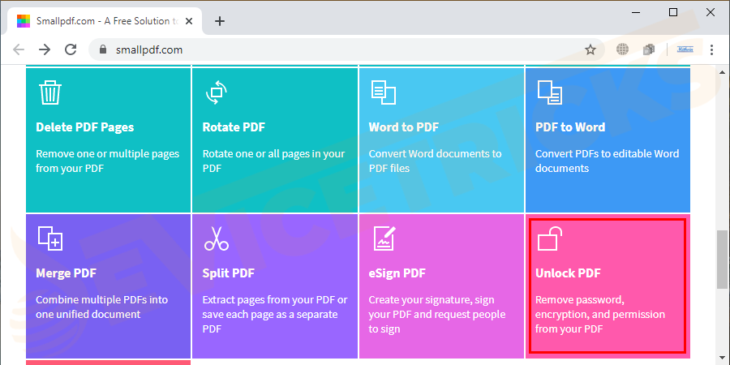Click the Delete PDF Pages trash icon
730x365 pixels.
50,92
